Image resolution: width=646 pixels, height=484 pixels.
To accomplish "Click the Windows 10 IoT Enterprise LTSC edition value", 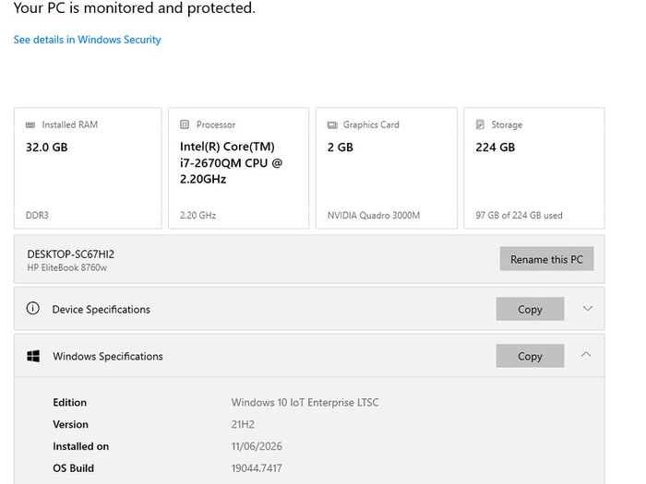I will click(x=305, y=403).
